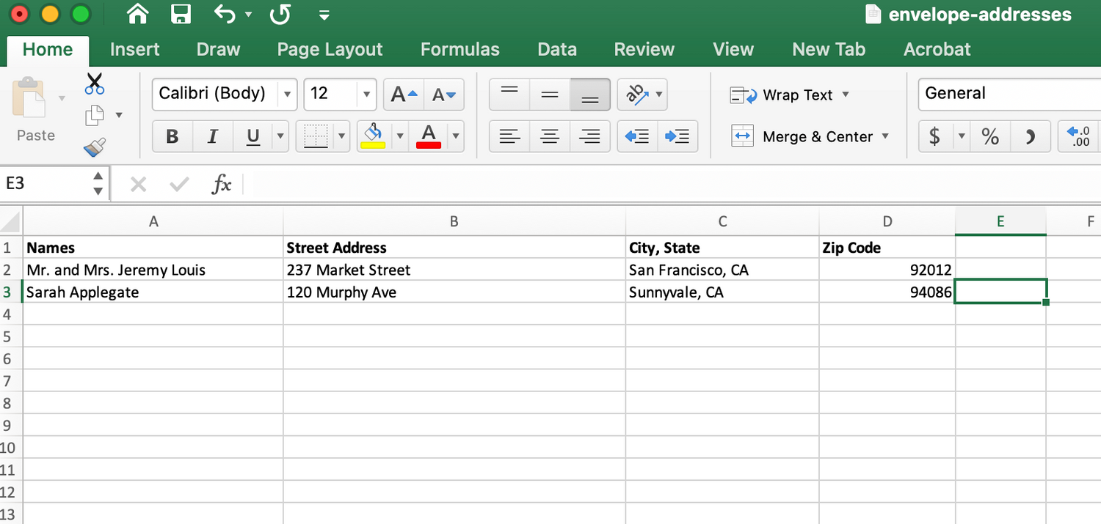Screen dimensions: 1101x524
Task: Open the Page Layout tab
Action: pos(330,49)
